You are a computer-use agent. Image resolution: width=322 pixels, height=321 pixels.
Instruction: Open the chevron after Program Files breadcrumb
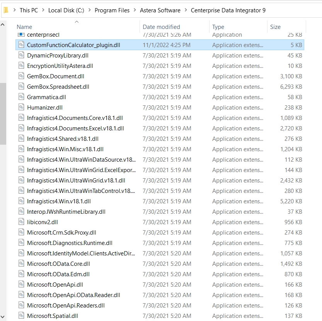[x=135, y=10]
